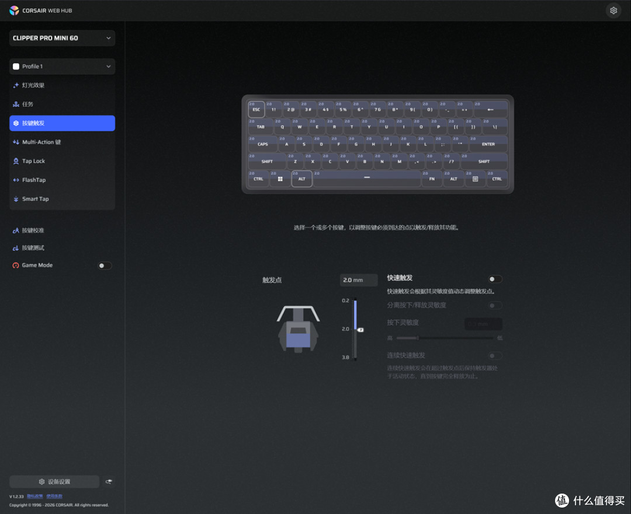The image size is (631, 514).
Task: Select the Backspace arrow key
Action: (x=491, y=109)
